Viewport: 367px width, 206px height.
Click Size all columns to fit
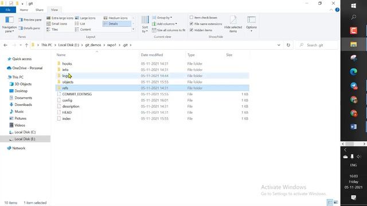169,30
